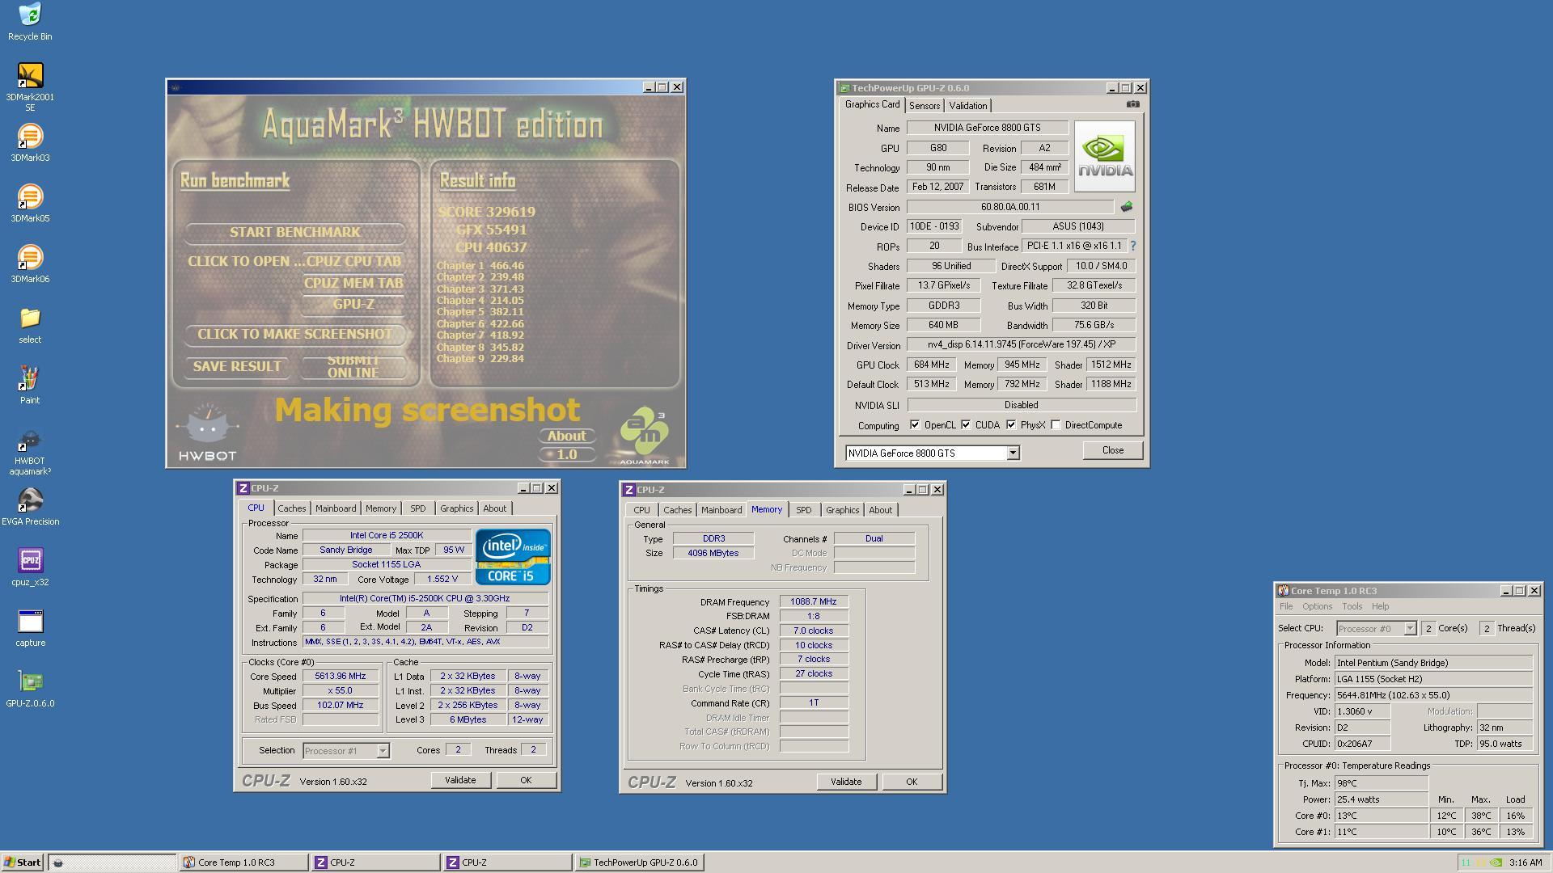
Task: Open the Mainboard tab in left CPU-Z window
Action: coord(336,508)
